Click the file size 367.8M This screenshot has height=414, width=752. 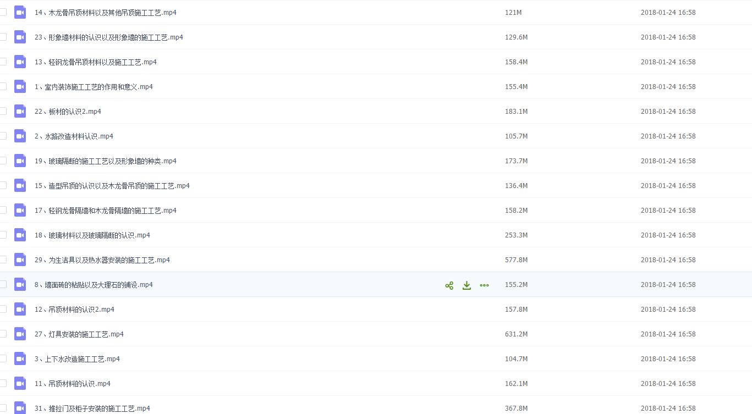click(517, 408)
